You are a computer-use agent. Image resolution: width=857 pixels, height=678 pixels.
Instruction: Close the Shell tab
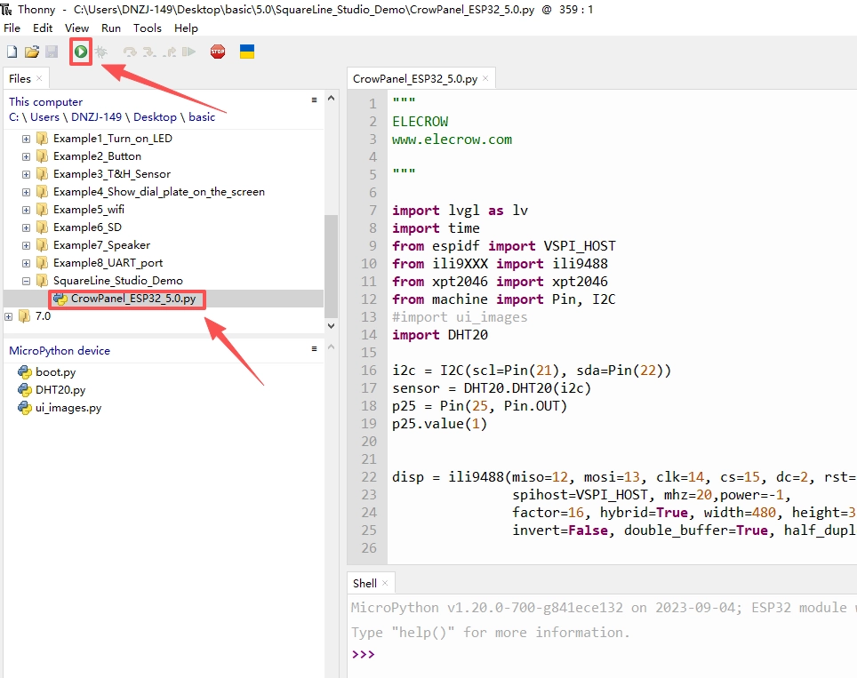(x=385, y=584)
